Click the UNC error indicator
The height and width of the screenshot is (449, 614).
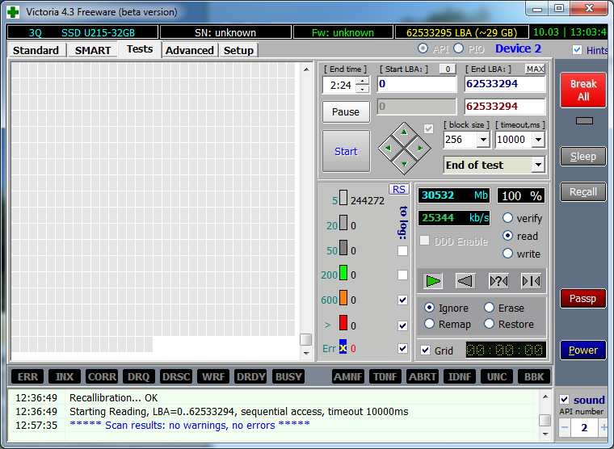coord(497,376)
